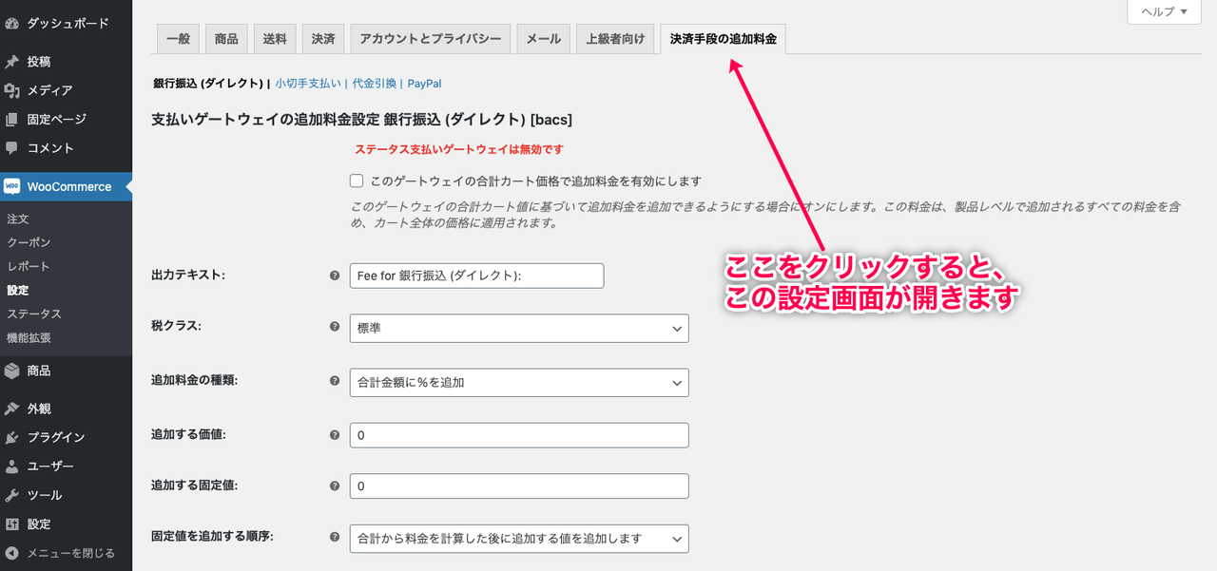Switch to the 決済 tab
1217x571 pixels.
click(x=323, y=39)
